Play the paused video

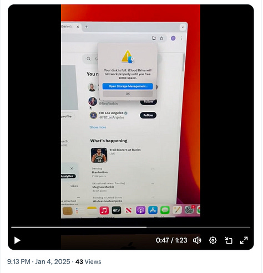point(17,240)
